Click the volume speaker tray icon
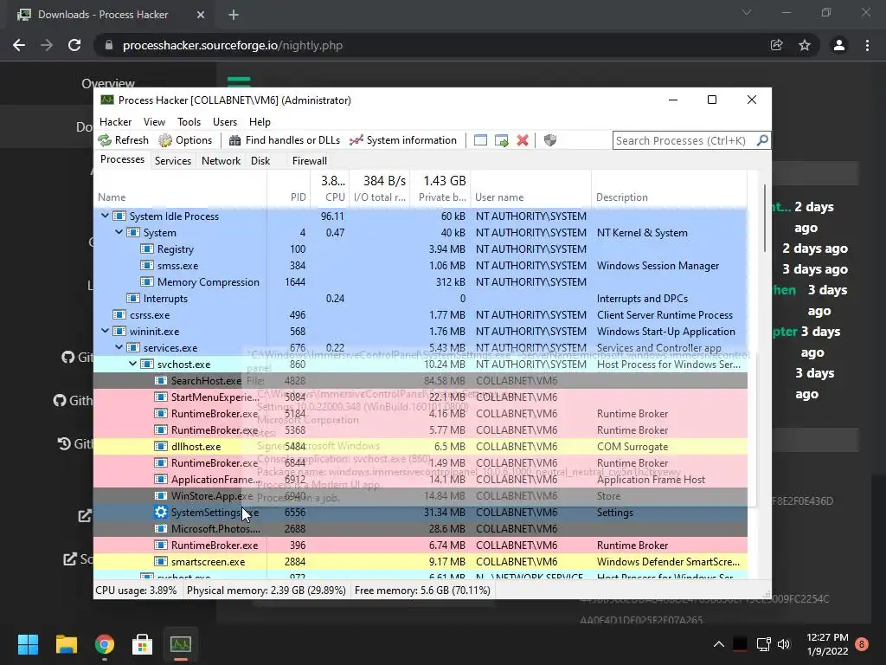The image size is (886, 665). (784, 644)
